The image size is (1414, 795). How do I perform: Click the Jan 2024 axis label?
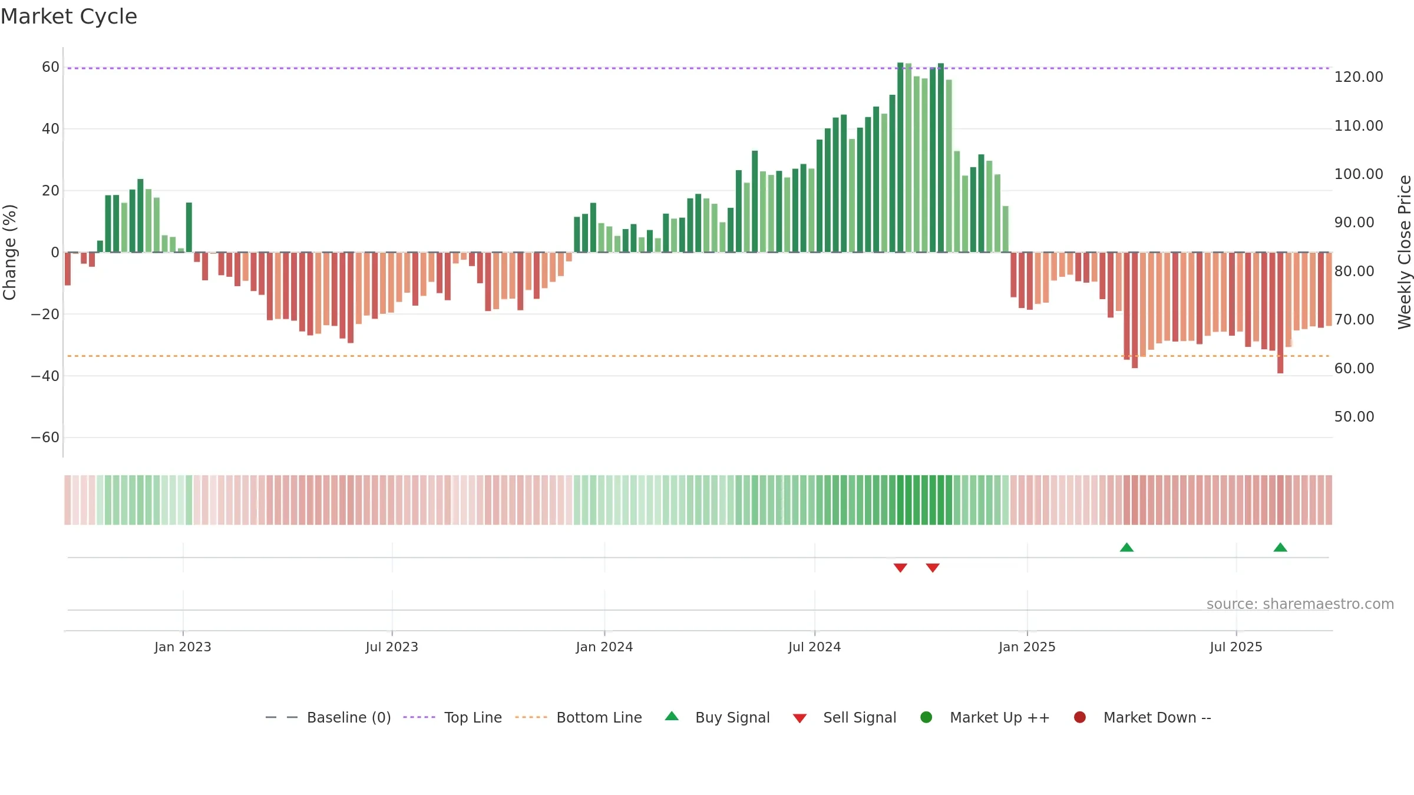[x=604, y=647]
